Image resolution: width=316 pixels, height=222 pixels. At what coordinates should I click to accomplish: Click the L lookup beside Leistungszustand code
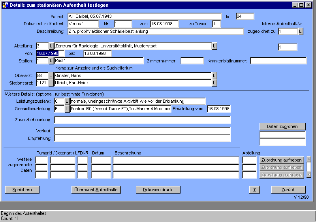pyautogui.click(x=67, y=102)
